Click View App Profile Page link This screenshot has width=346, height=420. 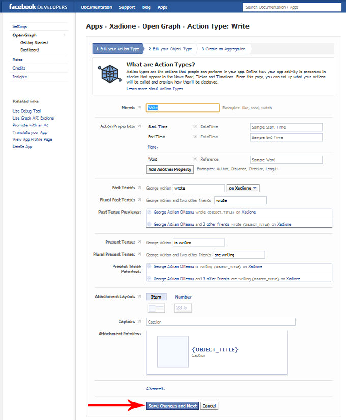coord(32,139)
